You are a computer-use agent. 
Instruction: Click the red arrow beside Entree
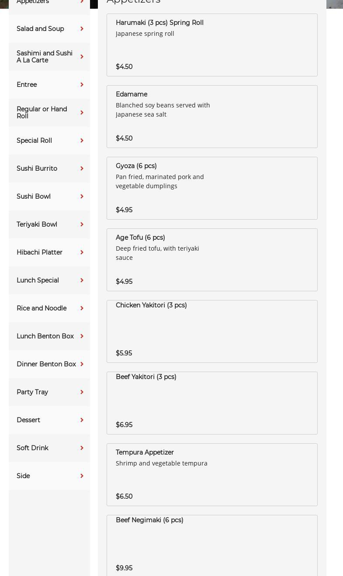click(82, 85)
